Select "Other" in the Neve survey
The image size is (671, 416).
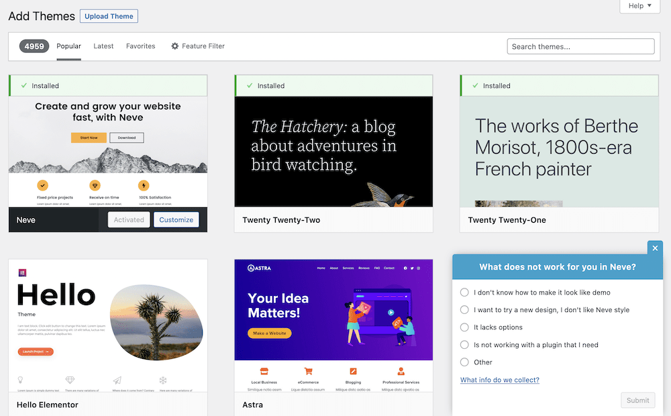tap(464, 362)
